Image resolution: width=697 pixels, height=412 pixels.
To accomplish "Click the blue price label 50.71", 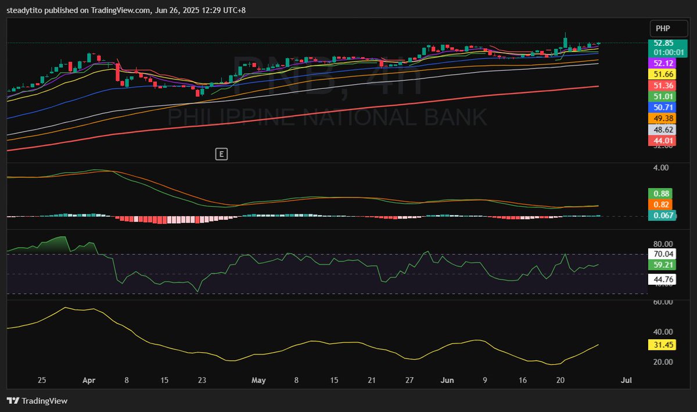I will (663, 108).
